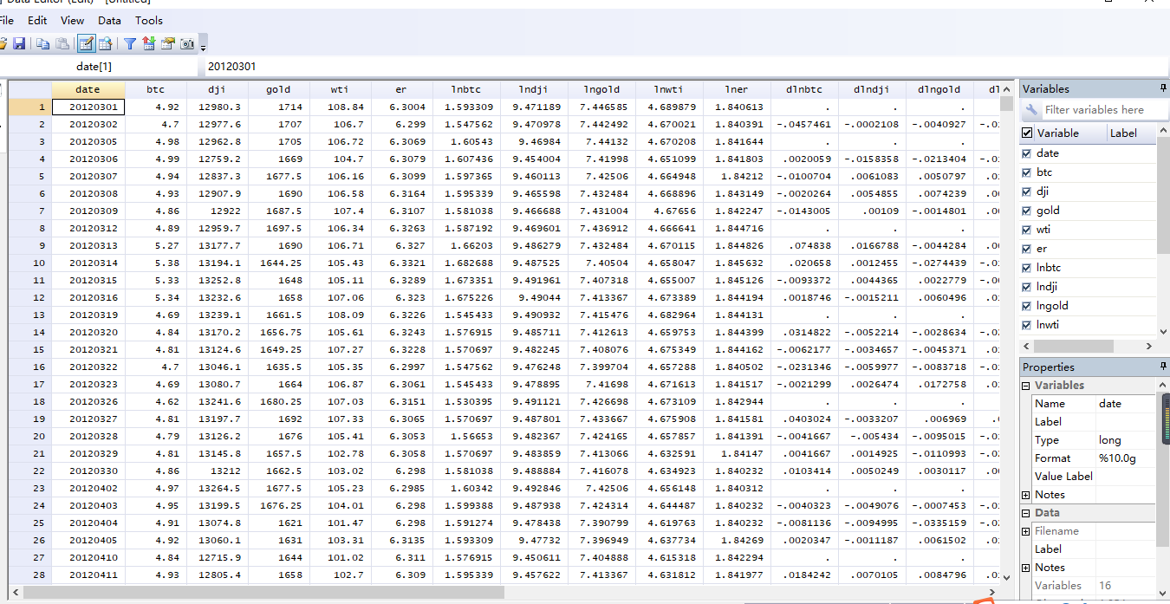The height and width of the screenshot is (604, 1170).
Task: Expand the Filename row in Data properties
Action: click(x=1027, y=531)
